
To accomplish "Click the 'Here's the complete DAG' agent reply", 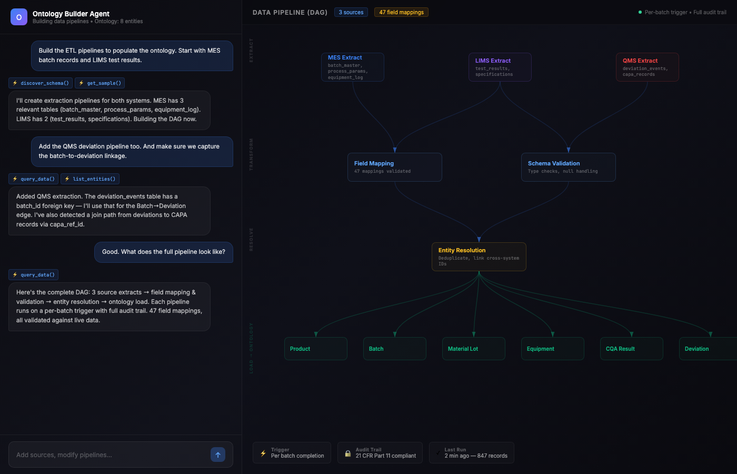I will [x=109, y=307].
